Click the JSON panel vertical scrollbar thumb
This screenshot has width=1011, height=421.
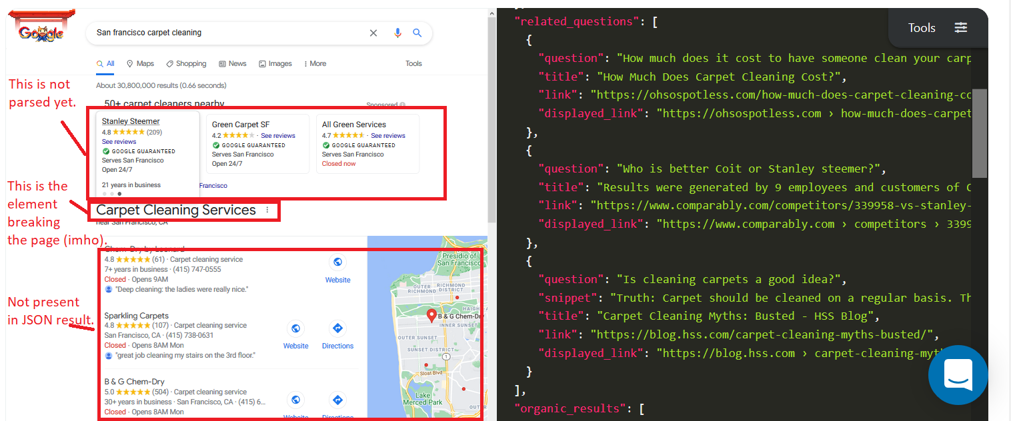pos(980,133)
